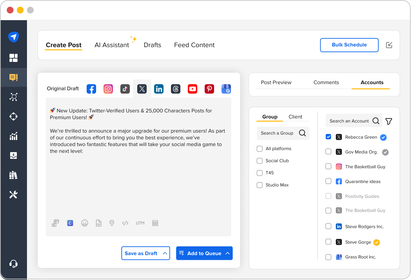The width and height of the screenshot is (411, 280).
Task: Select the X (Twitter) platform icon
Action: pos(142,89)
